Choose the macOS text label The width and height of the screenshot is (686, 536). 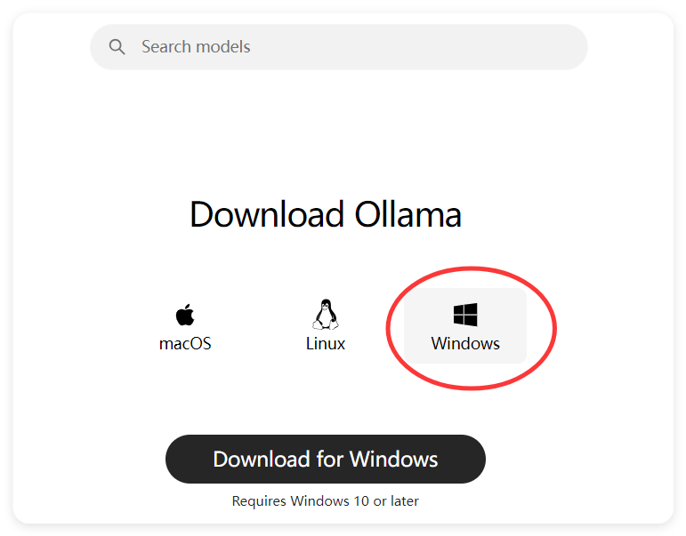coord(185,344)
